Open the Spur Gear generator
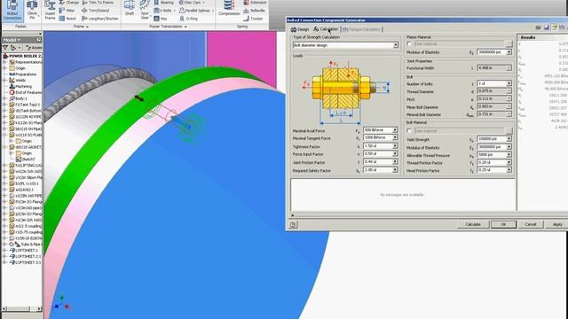This screenshot has width=568, height=319. [145, 11]
